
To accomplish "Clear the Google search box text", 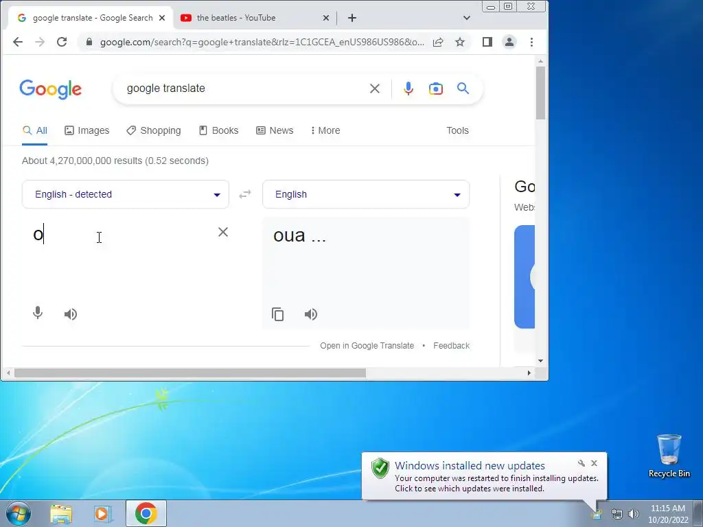I will click(x=375, y=89).
